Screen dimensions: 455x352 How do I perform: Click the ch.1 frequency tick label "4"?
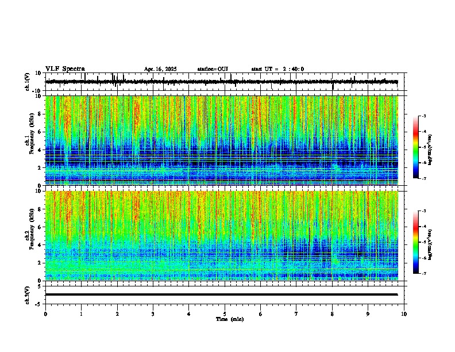pos(40,150)
